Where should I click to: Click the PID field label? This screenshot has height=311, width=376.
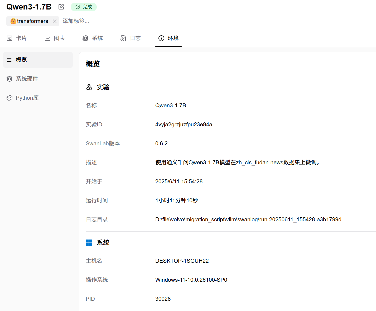(x=90, y=299)
